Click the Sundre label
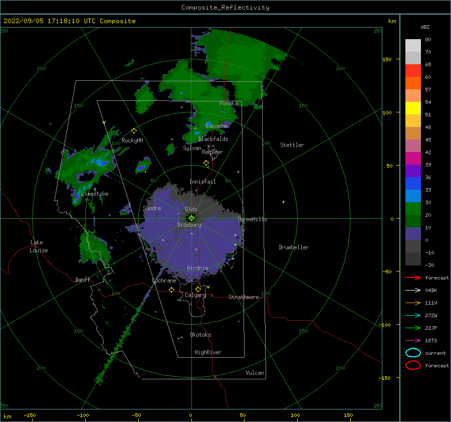The height and width of the screenshot is (422, 451). pyautogui.click(x=152, y=208)
